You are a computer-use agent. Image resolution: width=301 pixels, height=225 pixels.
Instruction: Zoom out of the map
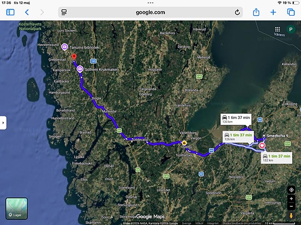[291, 206]
